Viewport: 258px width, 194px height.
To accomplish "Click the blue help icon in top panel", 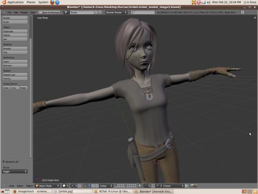I will pyautogui.click(x=57, y=2).
